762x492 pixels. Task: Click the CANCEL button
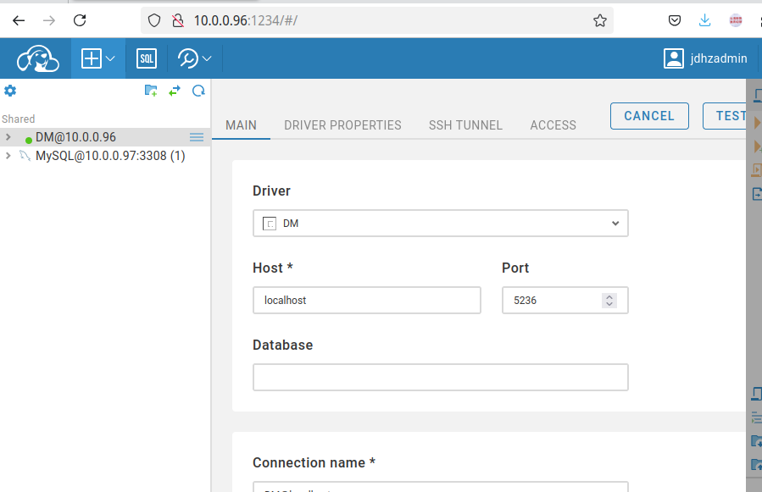point(649,116)
